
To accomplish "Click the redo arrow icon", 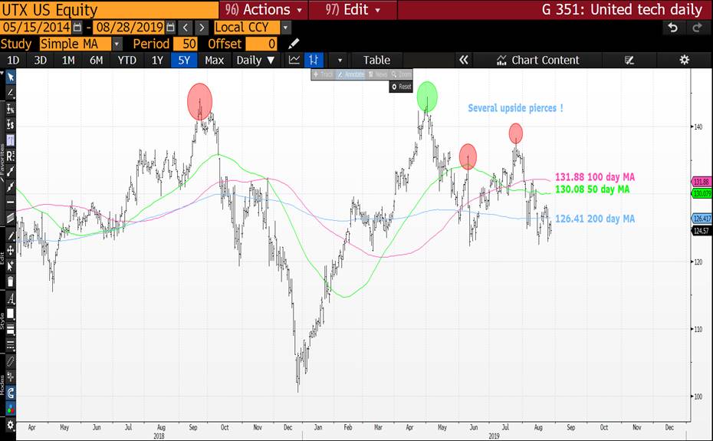I will coord(697,28).
